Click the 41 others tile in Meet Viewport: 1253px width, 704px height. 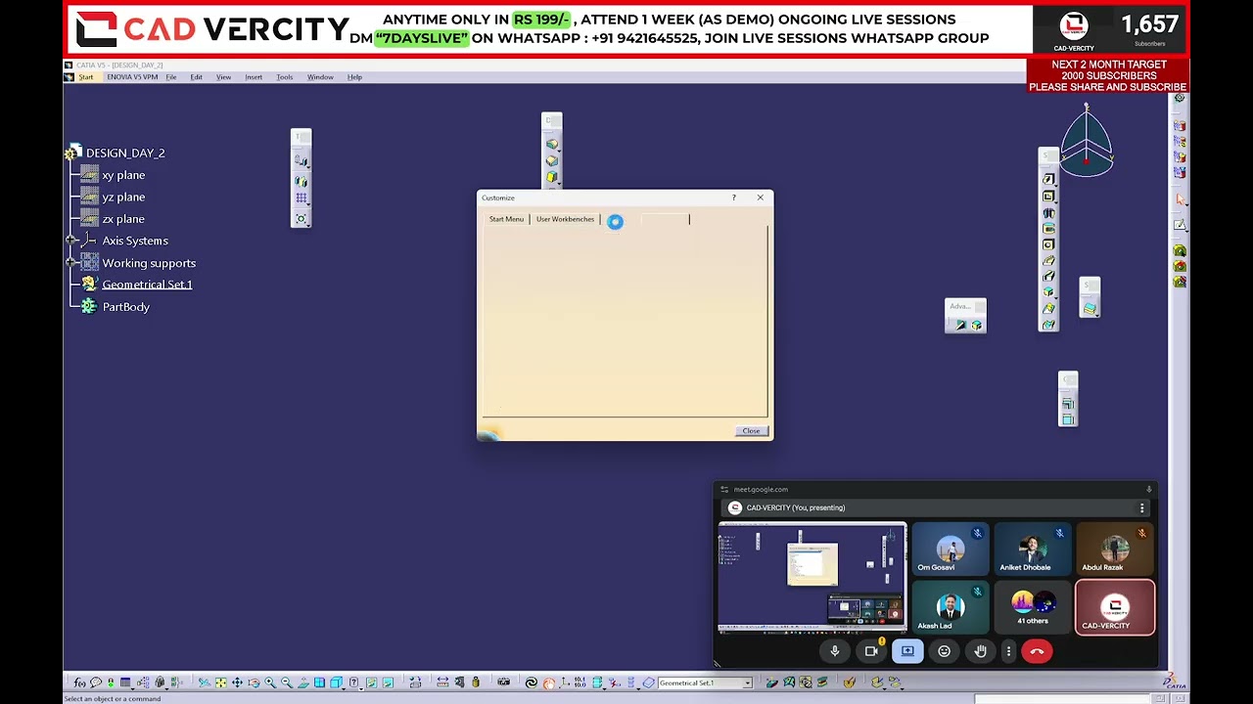pos(1032,607)
